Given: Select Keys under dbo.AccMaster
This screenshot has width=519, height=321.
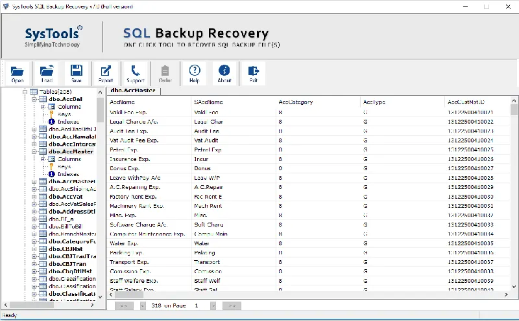Looking at the screenshot, I should 64,167.
